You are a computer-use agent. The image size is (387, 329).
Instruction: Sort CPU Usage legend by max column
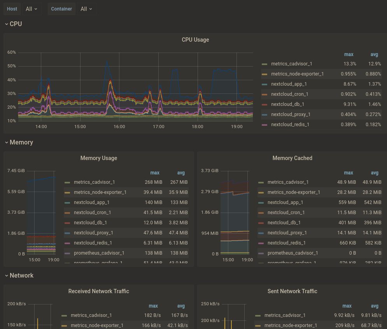349,55
